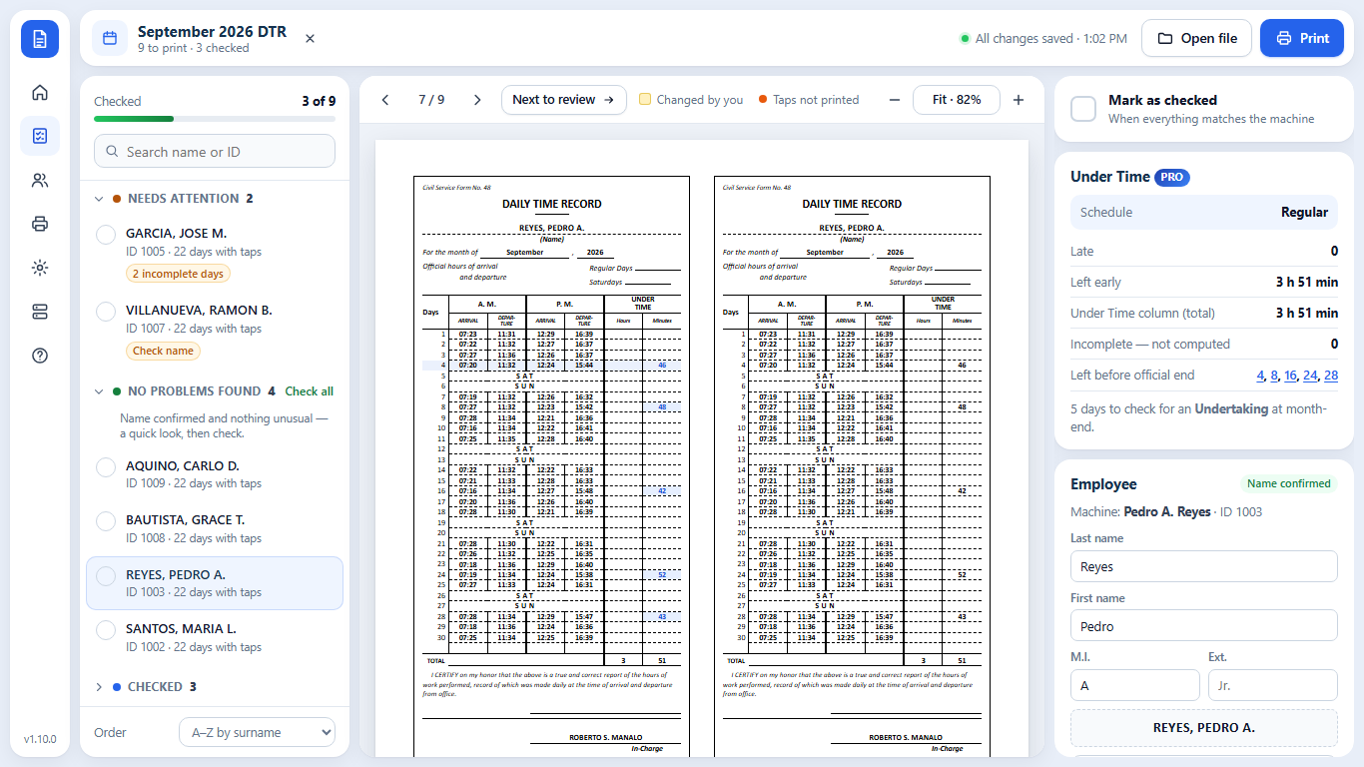Open day 28 link in Left before official end
Screen dimensions: 1364x767
(x=1331, y=376)
